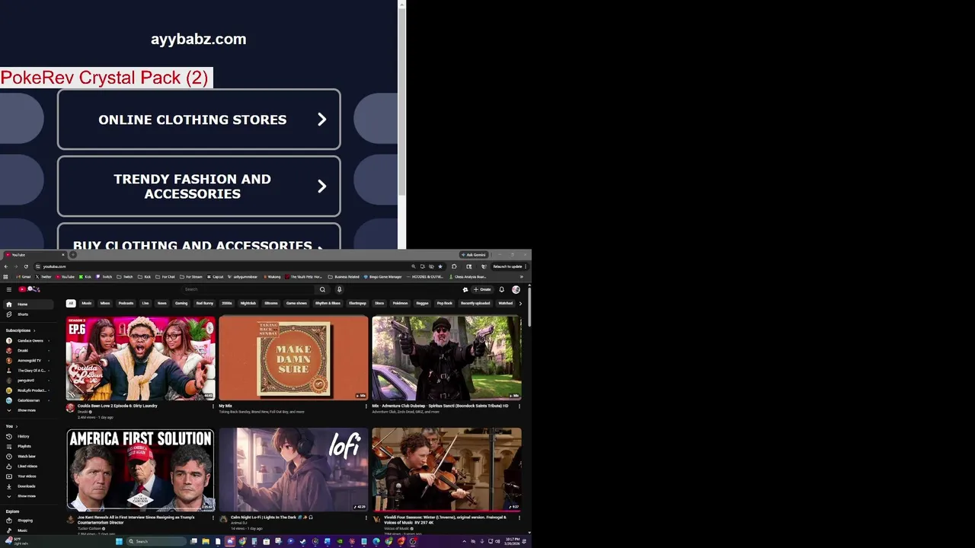Image resolution: width=975 pixels, height=548 pixels.
Task: Click the YouTube logo
Action: click(x=30, y=289)
